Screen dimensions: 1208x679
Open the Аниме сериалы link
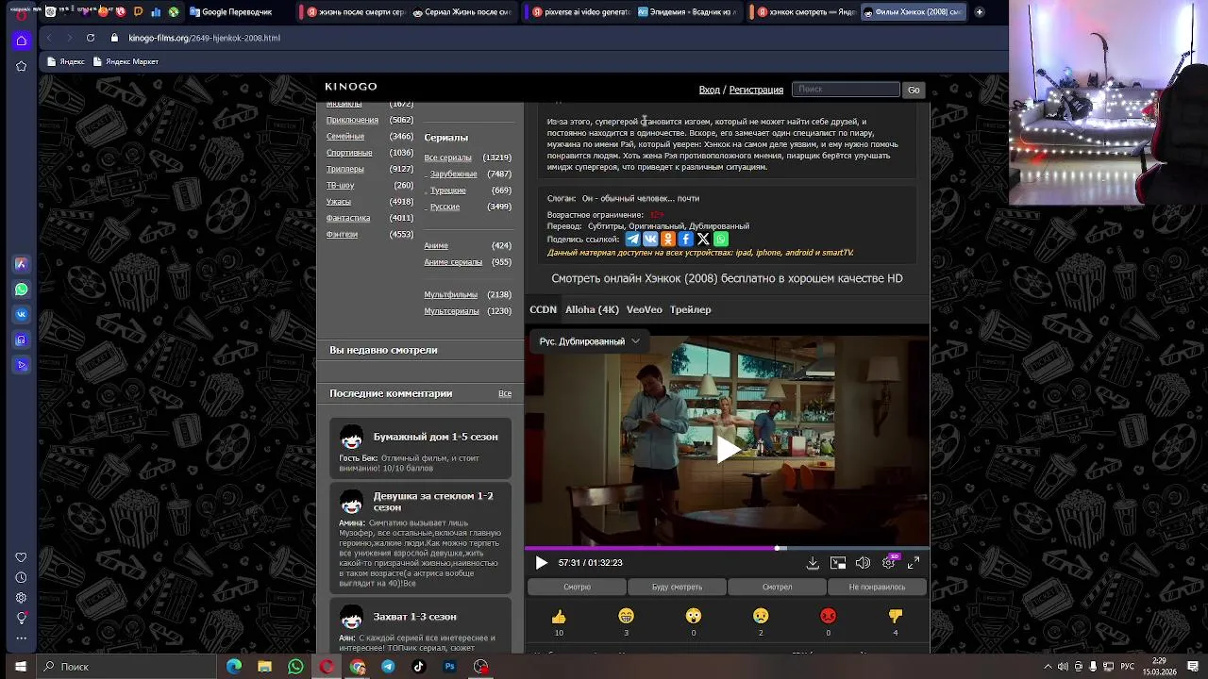coord(453,262)
